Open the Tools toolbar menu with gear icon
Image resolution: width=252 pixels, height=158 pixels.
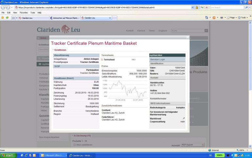pos(243,18)
